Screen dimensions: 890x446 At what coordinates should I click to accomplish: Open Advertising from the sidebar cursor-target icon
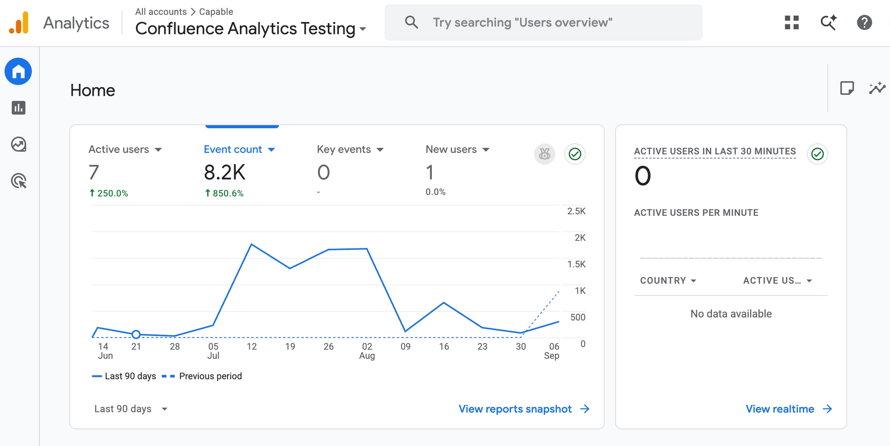pos(19,181)
